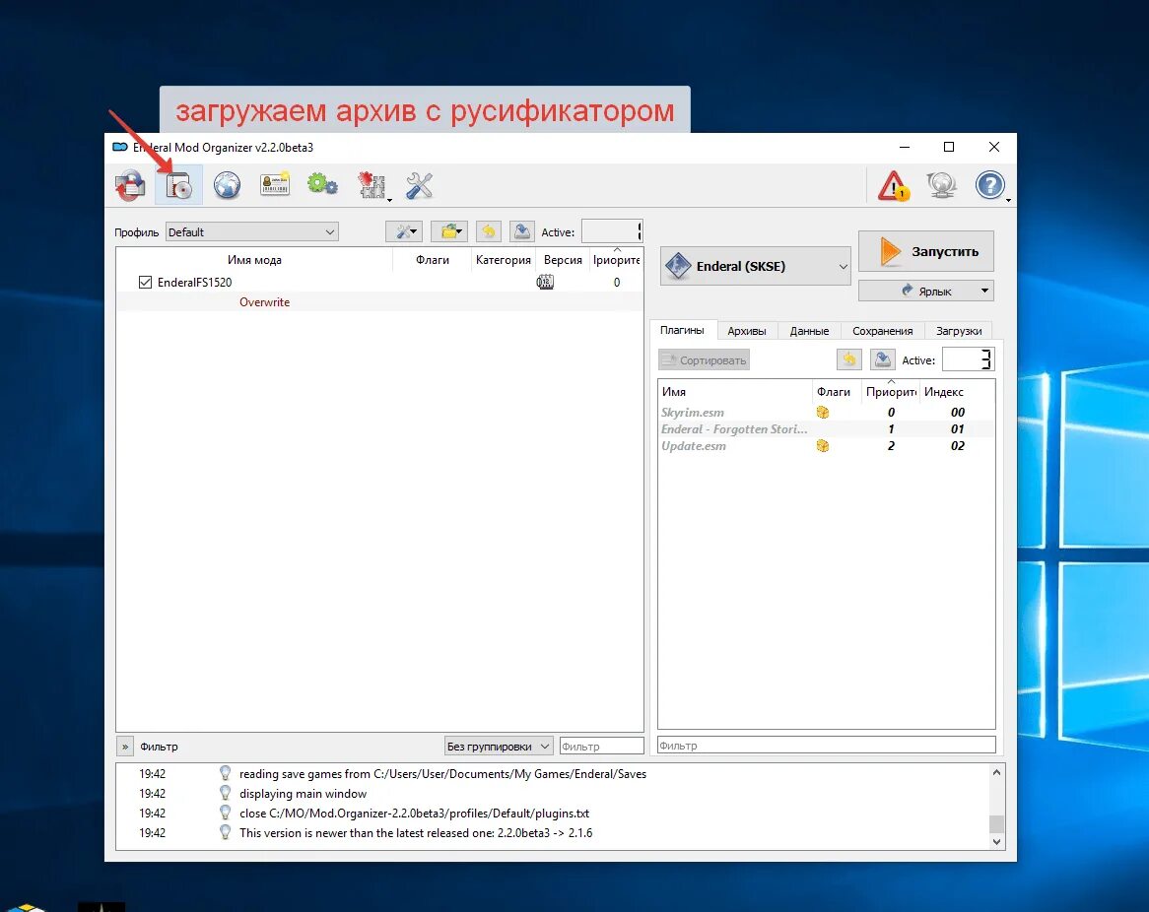The width and height of the screenshot is (1149, 912).
Task: Click the log panel scroll up arrow
Action: (x=996, y=772)
